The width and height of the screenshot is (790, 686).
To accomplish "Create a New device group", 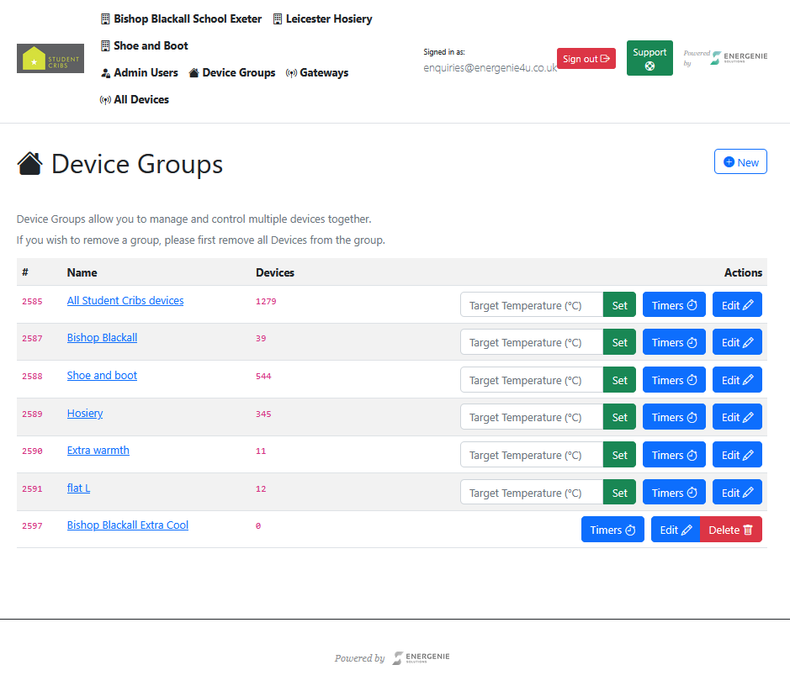I will pos(740,161).
